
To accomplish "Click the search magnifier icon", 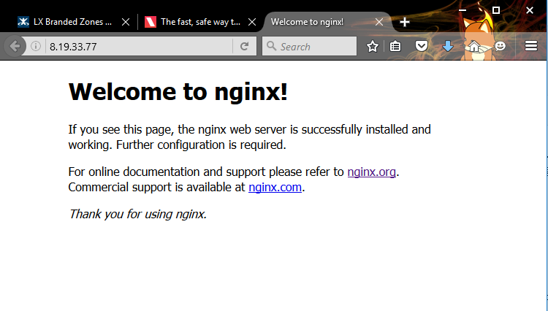I will pos(271,46).
